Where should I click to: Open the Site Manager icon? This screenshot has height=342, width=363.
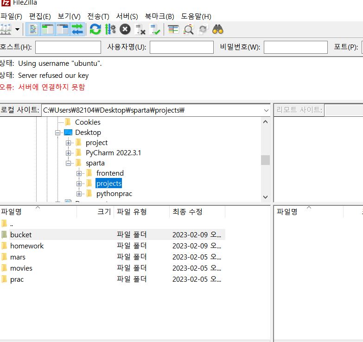(x=6, y=29)
